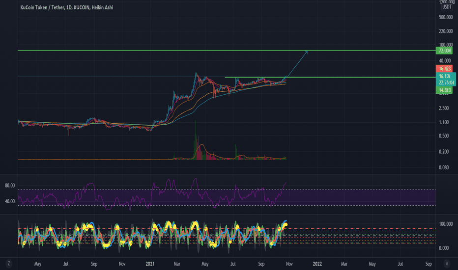Select the 72.004 green price label
This screenshot has height=270, width=458.
coord(444,51)
